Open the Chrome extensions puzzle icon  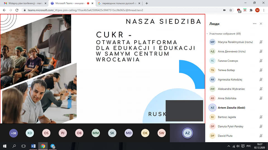click(x=251, y=10)
